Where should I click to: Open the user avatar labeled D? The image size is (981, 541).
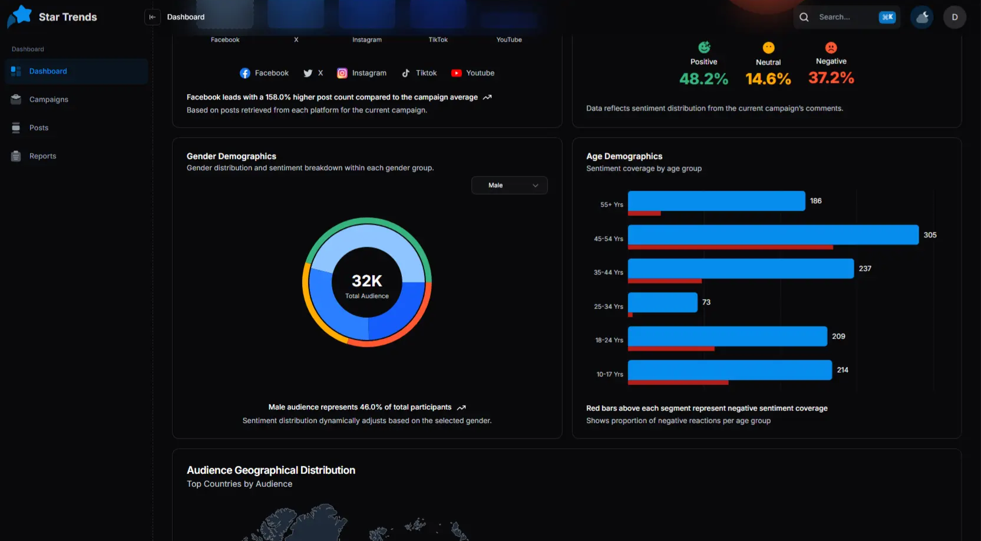[954, 17]
